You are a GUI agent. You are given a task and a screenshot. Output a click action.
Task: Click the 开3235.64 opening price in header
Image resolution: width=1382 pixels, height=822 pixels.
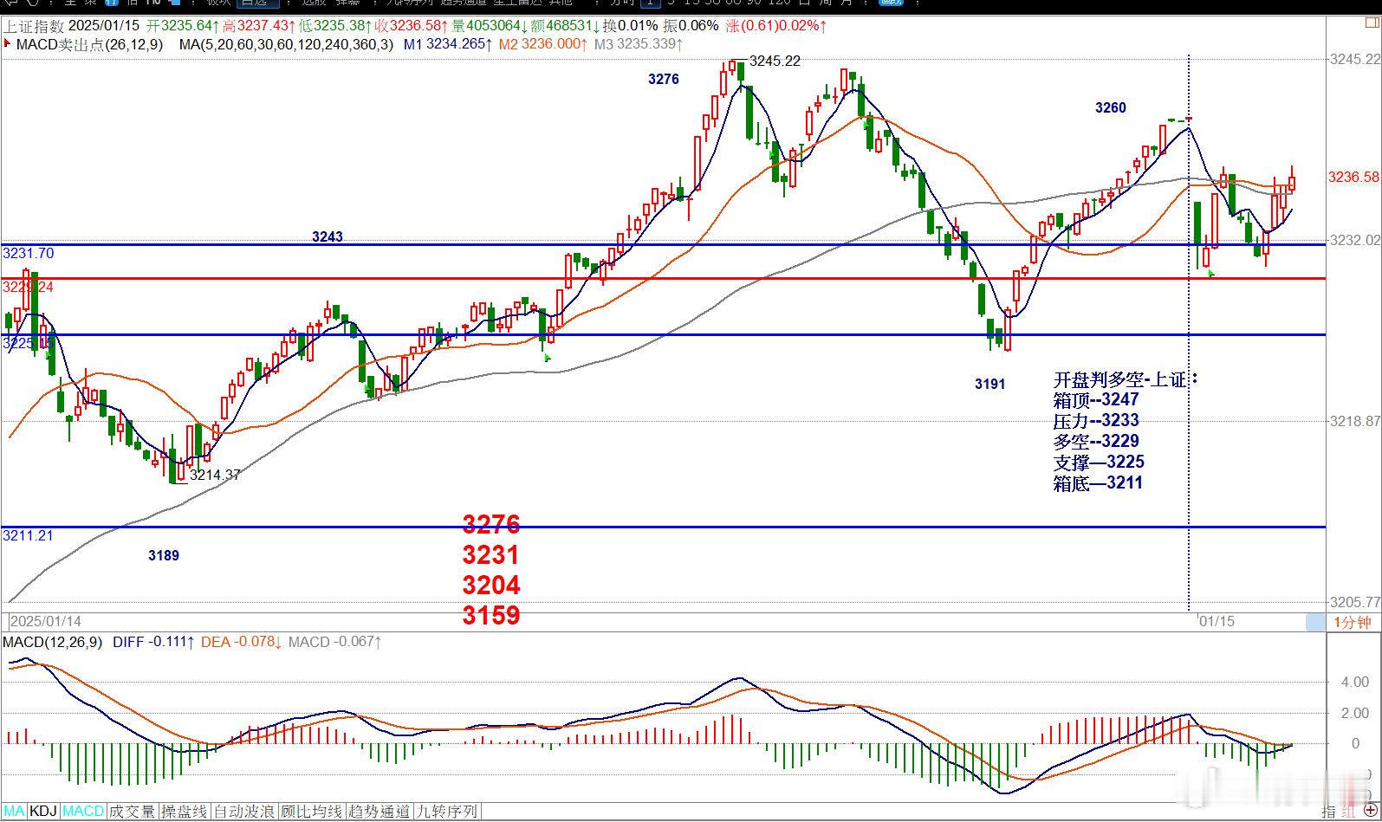click(184, 25)
